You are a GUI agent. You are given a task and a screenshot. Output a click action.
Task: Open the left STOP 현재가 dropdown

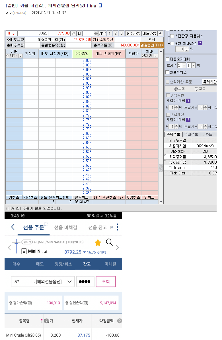(x=20, y=56)
